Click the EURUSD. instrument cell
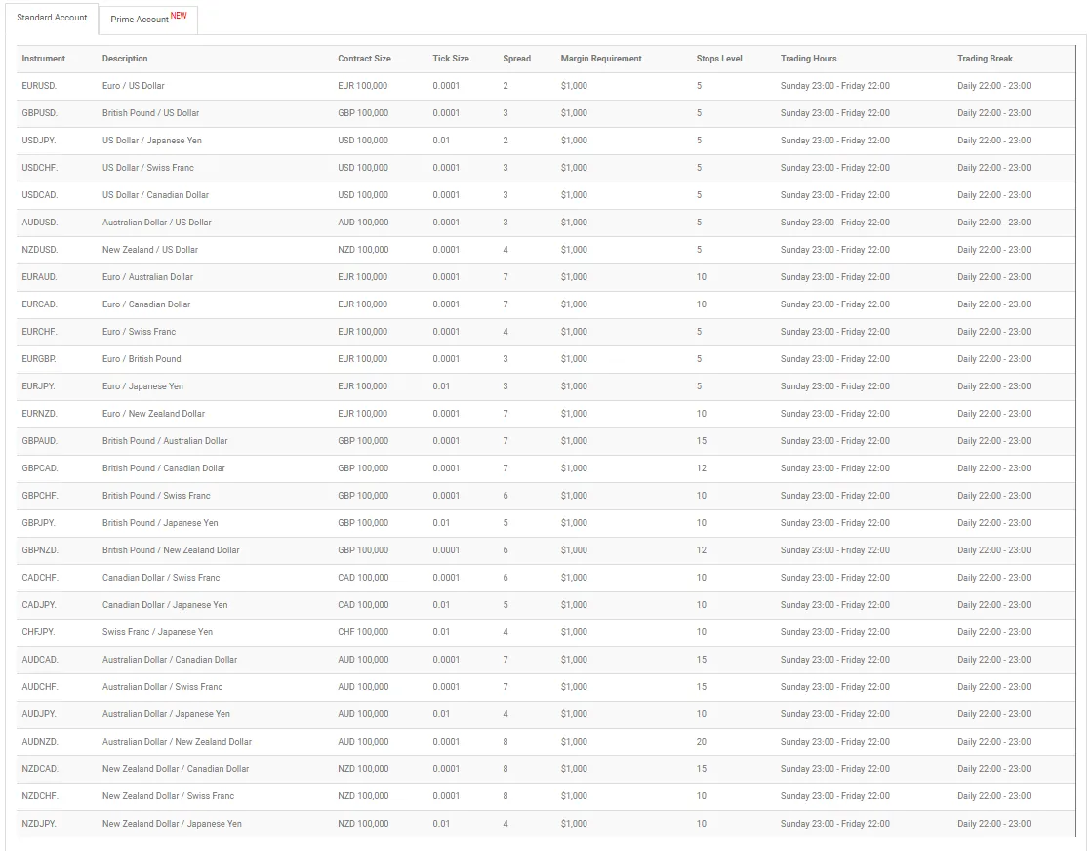Viewport: 1092px width, 851px height. point(39,86)
